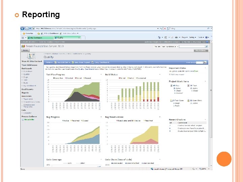Click the Home navigation tab
243x182 pixels.
point(25,50)
